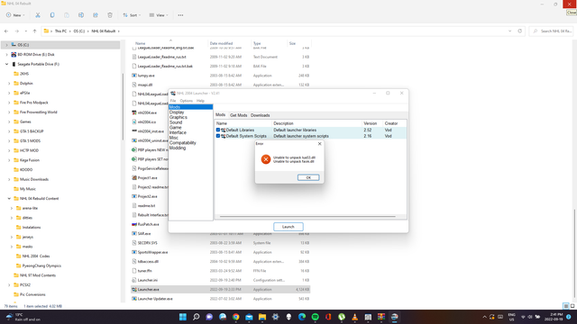The width and height of the screenshot is (577, 324).
Task: Click the icon beside Default Libraries
Action: (x=223, y=130)
